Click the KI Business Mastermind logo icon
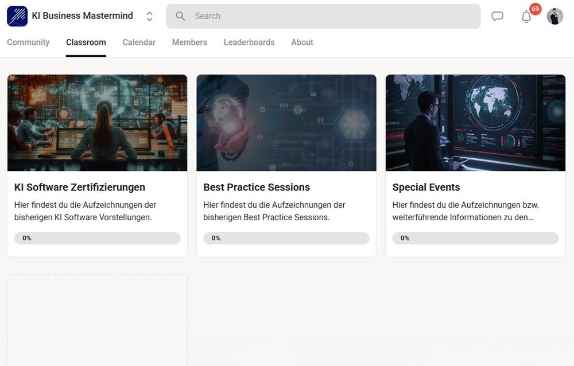Viewport: 574px width, 366px height. [x=17, y=16]
